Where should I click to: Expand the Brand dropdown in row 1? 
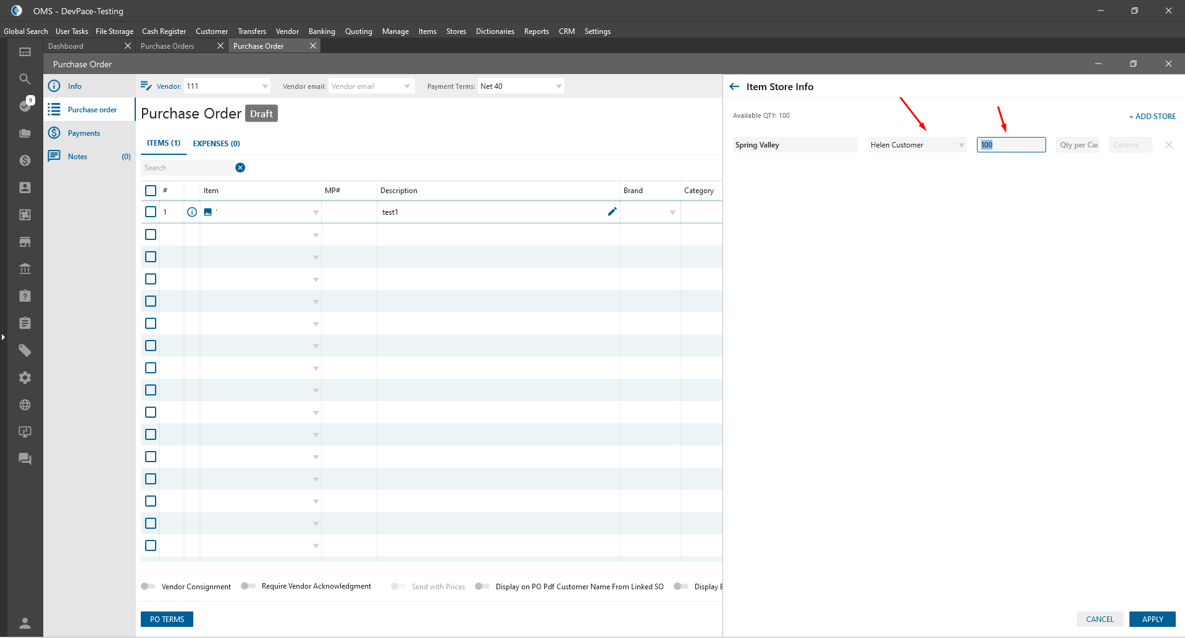pos(672,212)
